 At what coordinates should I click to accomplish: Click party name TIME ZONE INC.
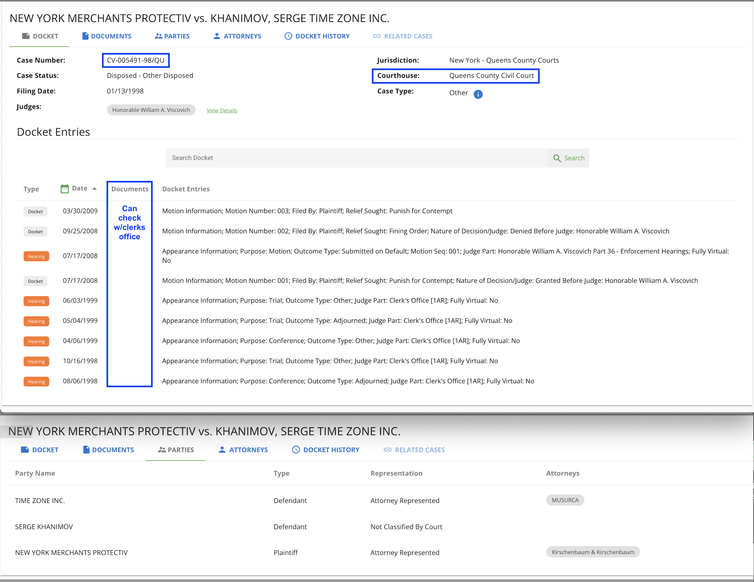(x=40, y=501)
